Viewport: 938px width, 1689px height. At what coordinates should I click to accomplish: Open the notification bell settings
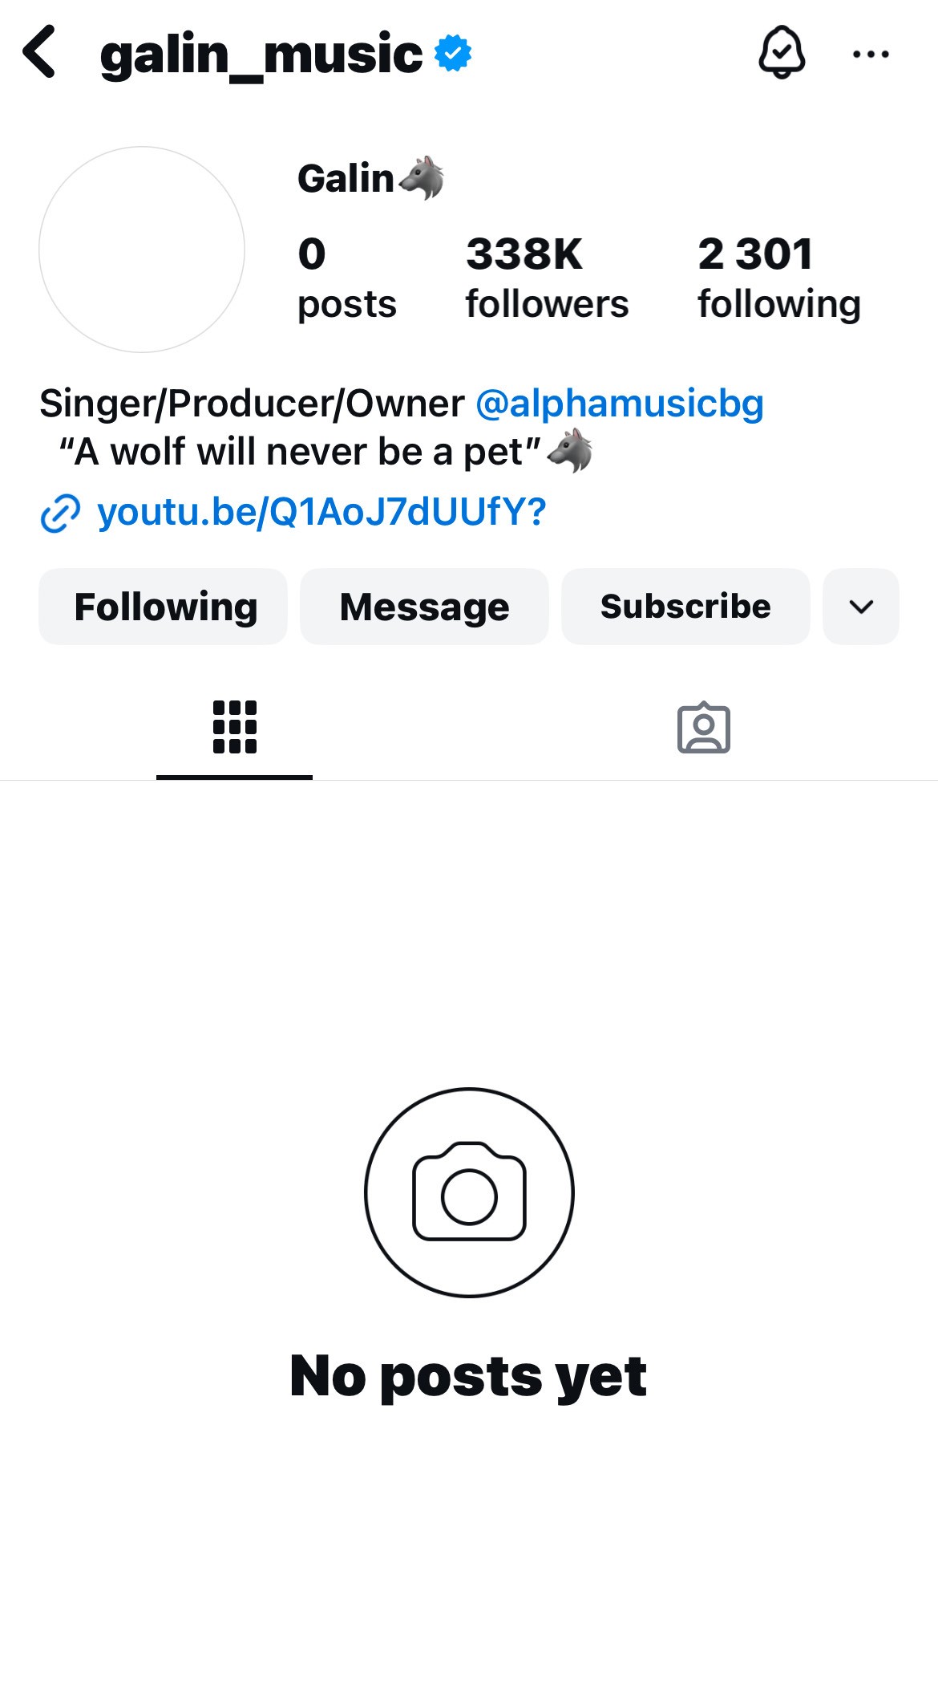(782, 53)
